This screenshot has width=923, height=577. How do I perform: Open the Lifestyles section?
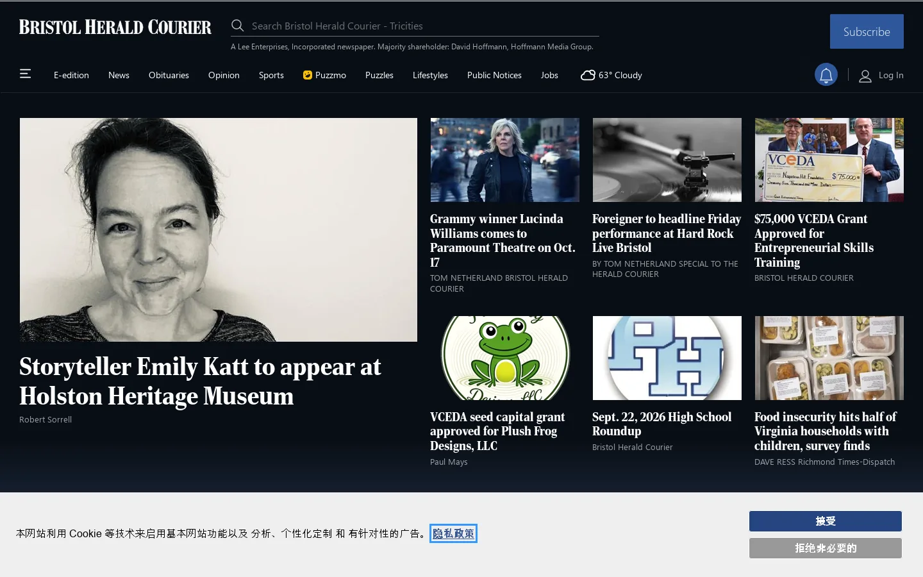click(x=430, y=75)
